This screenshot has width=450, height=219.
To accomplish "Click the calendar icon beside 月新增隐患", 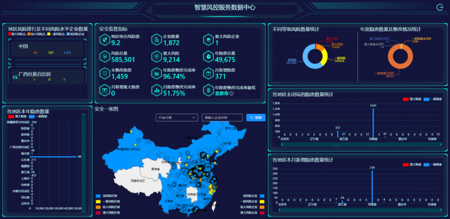I will click(208, 73).
